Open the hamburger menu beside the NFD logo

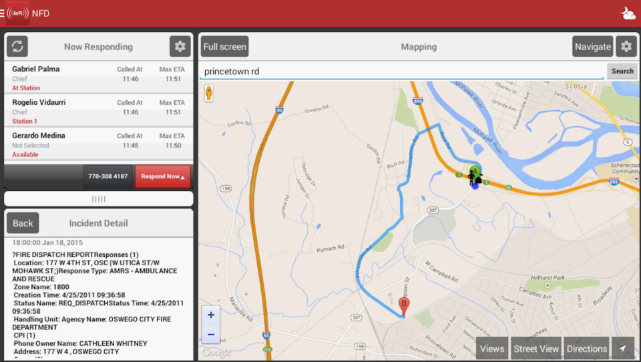3,13
